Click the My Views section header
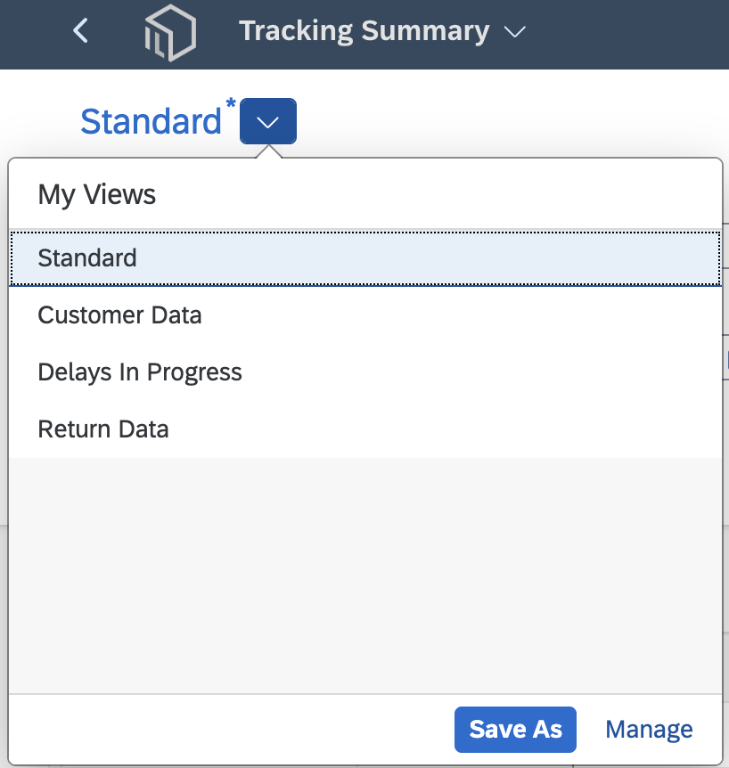Image resolution: width=729 pixels, height=768 pixels. [x=96, y=194]
